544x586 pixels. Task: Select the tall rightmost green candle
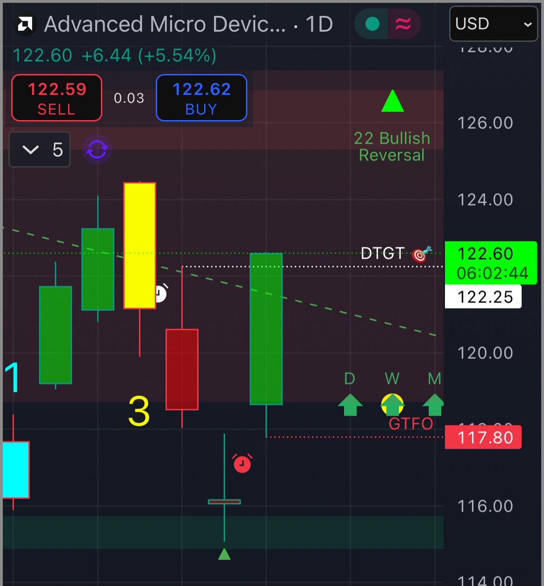[x=266, y=329]
